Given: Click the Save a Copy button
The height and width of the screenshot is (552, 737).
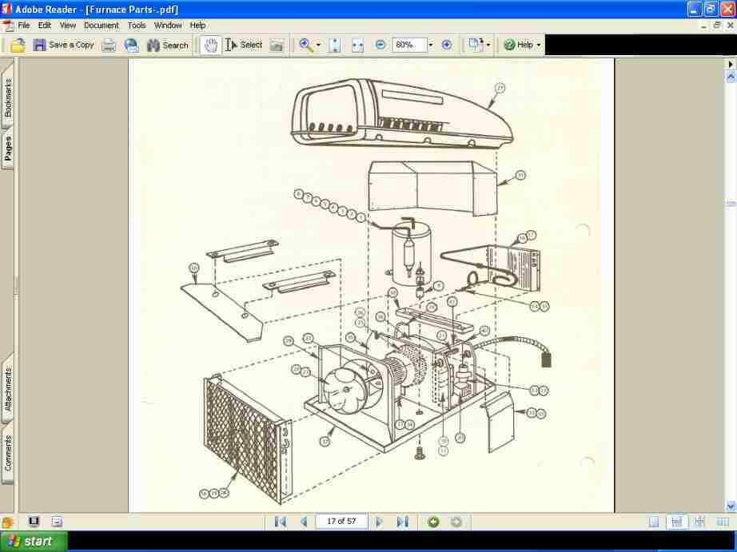Looking at the screenshot, I should (63, 46).
